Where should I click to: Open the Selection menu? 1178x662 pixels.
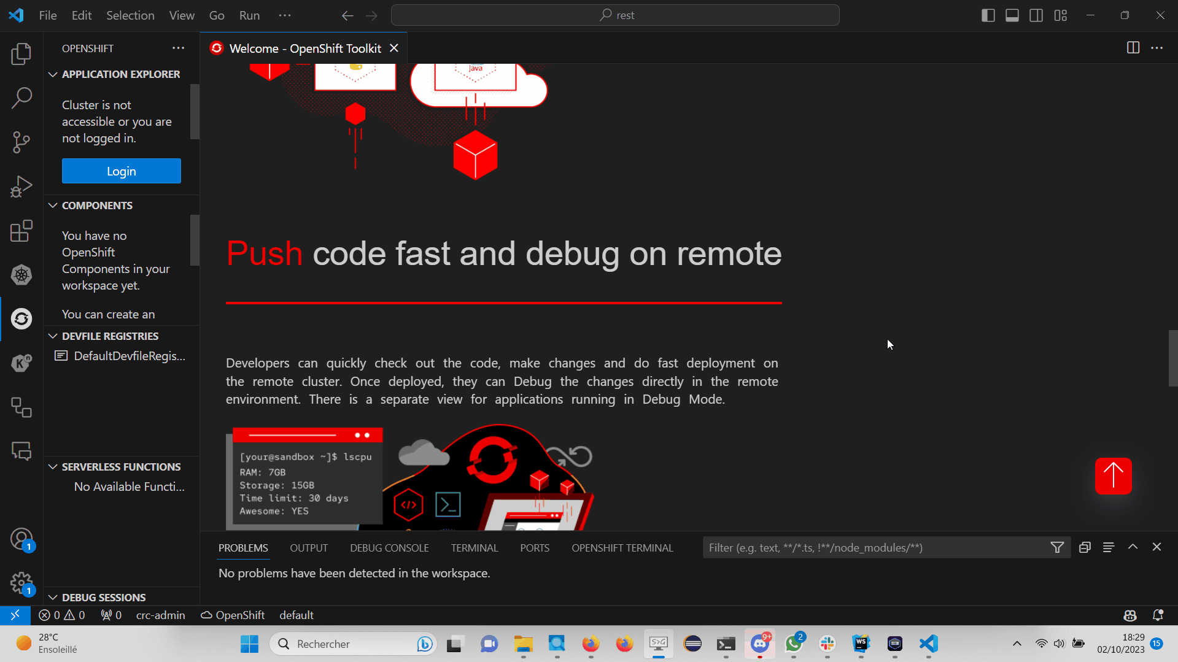click(130, 15)
